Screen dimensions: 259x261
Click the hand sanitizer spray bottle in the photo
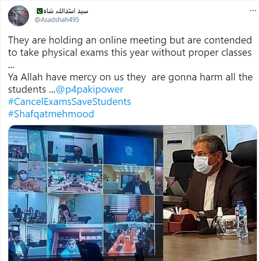click(x=220, y=220)
